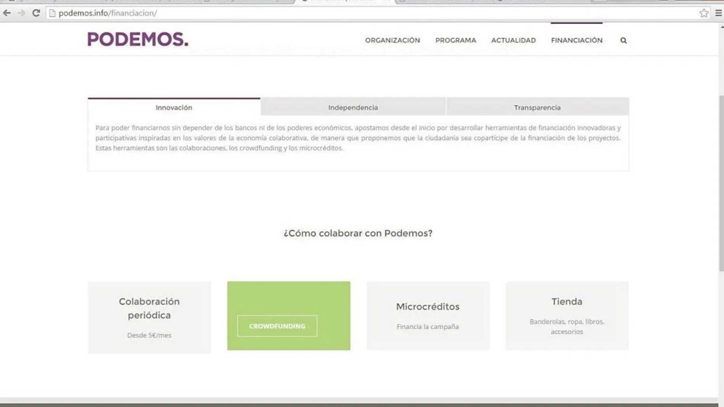Open the ORGANIZACIÓN menu

coord(392,40)
